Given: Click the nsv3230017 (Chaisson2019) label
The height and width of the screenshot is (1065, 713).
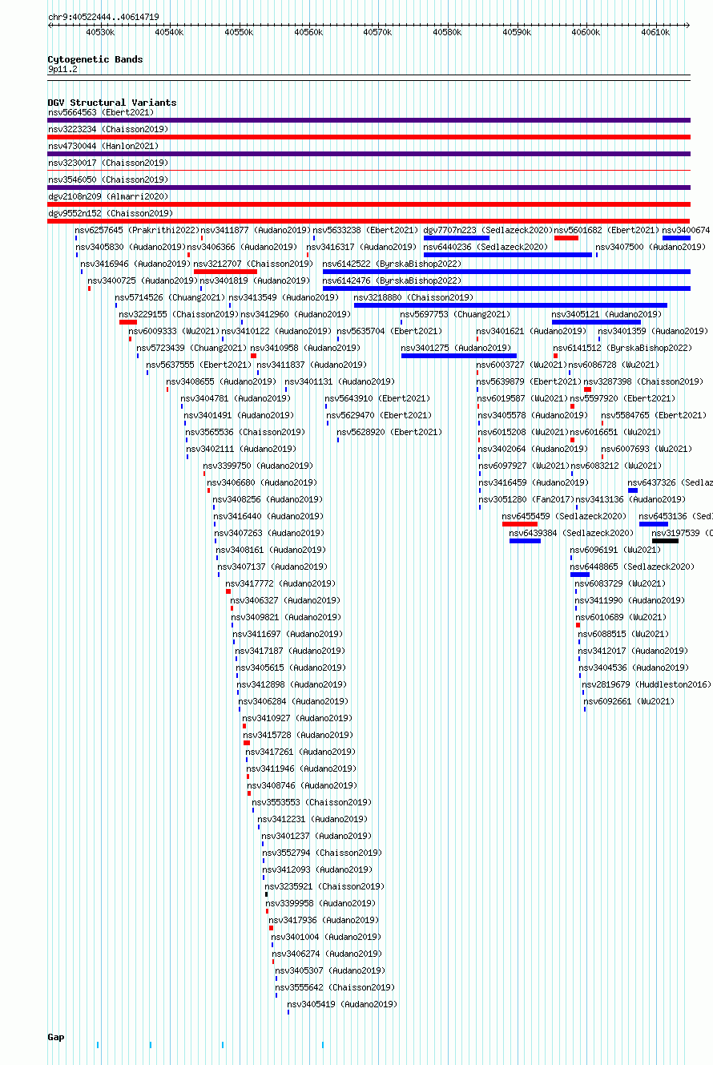Looking at the screenshot, I should pos(108,163).
